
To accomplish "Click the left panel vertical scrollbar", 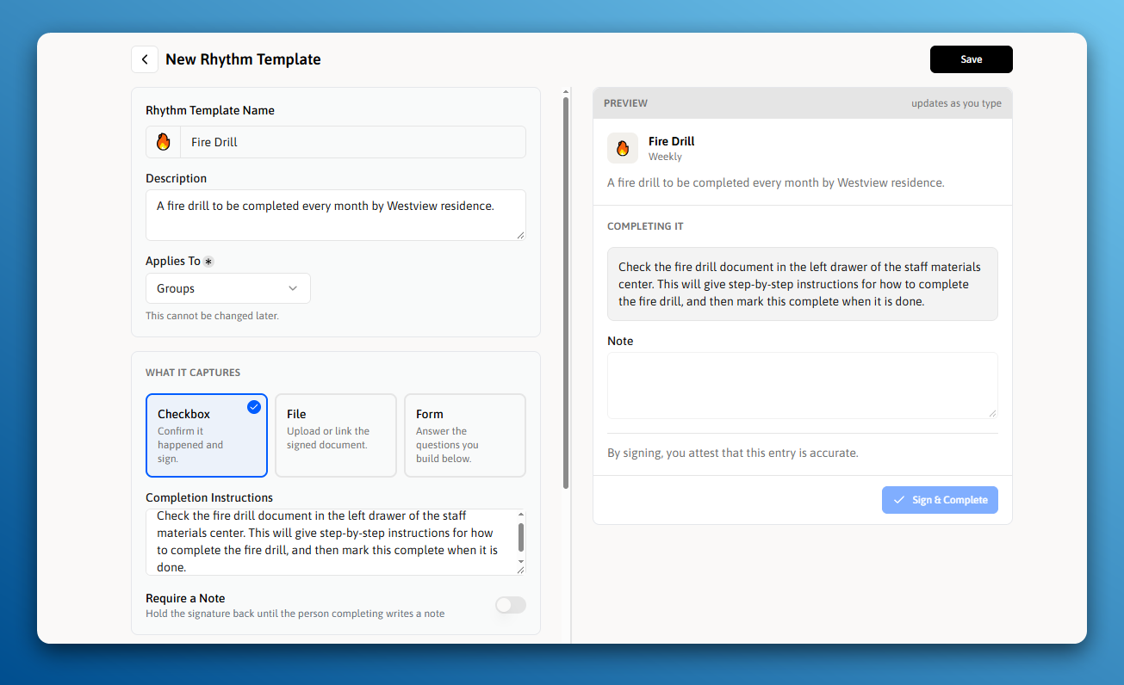I will tap(566, 293).
